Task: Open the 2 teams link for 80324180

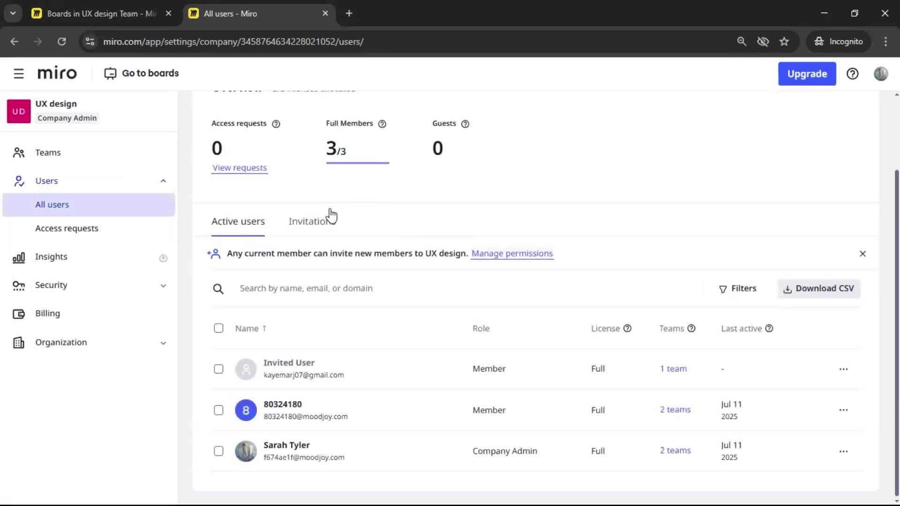Action: click(675, 409)
